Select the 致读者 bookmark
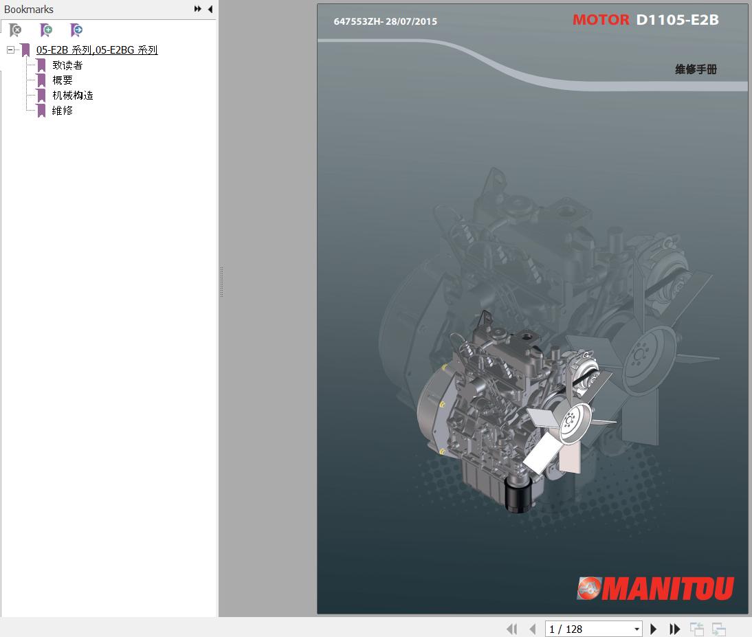Screen dimensions: 752x637 [67, 65]
